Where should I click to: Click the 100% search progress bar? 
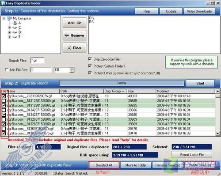click(122, 83)
